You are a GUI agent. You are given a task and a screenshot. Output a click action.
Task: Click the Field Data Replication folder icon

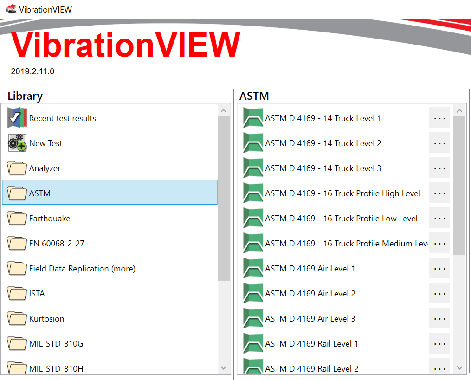tap(17, 269)
